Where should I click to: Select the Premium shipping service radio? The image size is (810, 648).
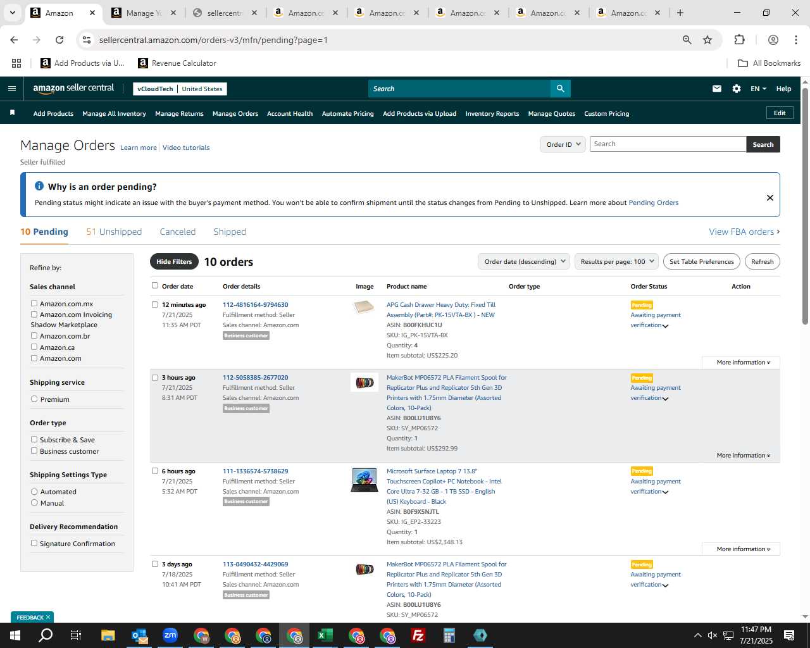click(x=34, y=399)
